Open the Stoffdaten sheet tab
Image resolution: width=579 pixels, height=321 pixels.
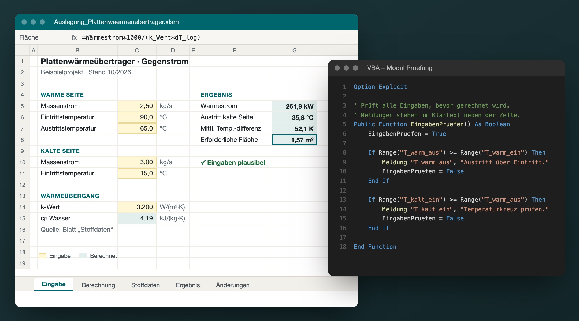click(x=145, y=285)
